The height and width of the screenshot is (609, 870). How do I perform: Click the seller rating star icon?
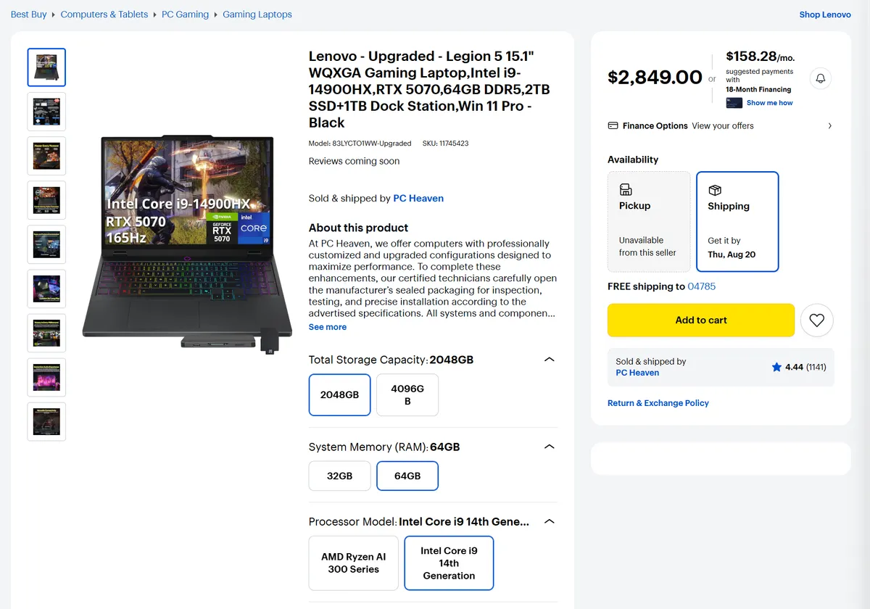click(x=776, y=367)
